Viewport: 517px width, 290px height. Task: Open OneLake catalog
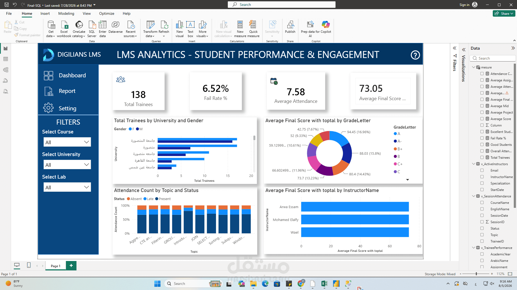point(79,29)
